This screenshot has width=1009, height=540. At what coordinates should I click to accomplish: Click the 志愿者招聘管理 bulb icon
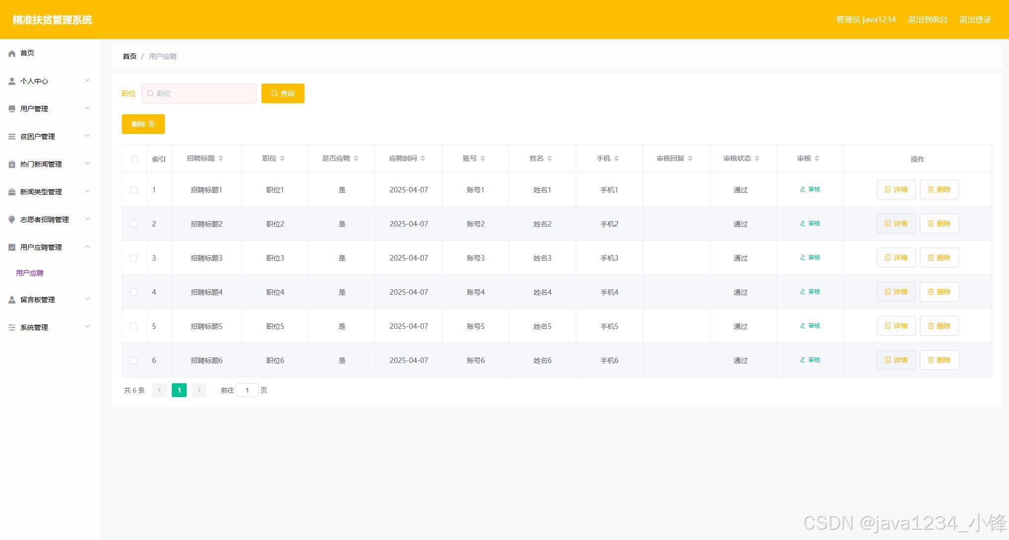tap(12, 220)
